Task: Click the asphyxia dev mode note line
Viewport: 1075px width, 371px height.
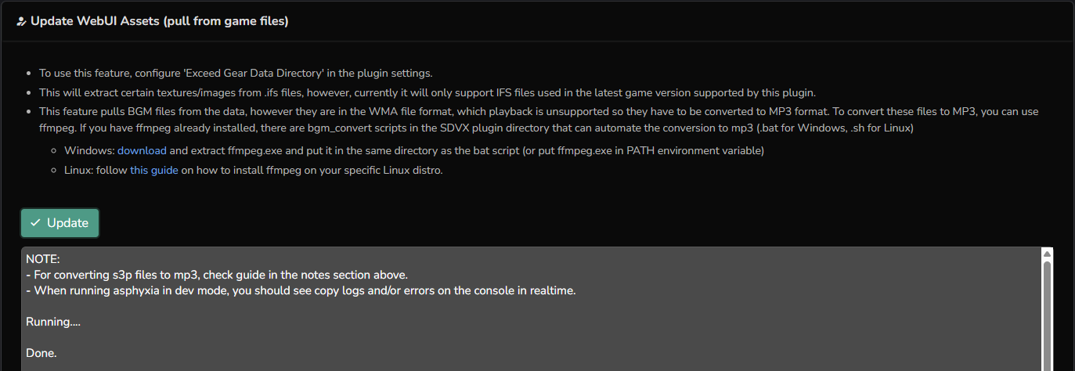Action: (301, 290)
